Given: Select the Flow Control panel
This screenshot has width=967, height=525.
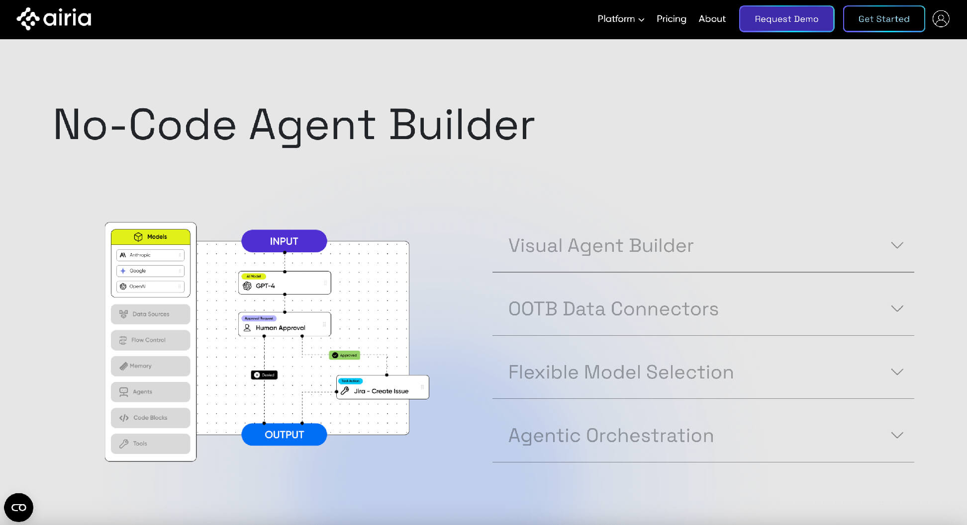Looking at the screenshot, I should click(x=150, y=340).
